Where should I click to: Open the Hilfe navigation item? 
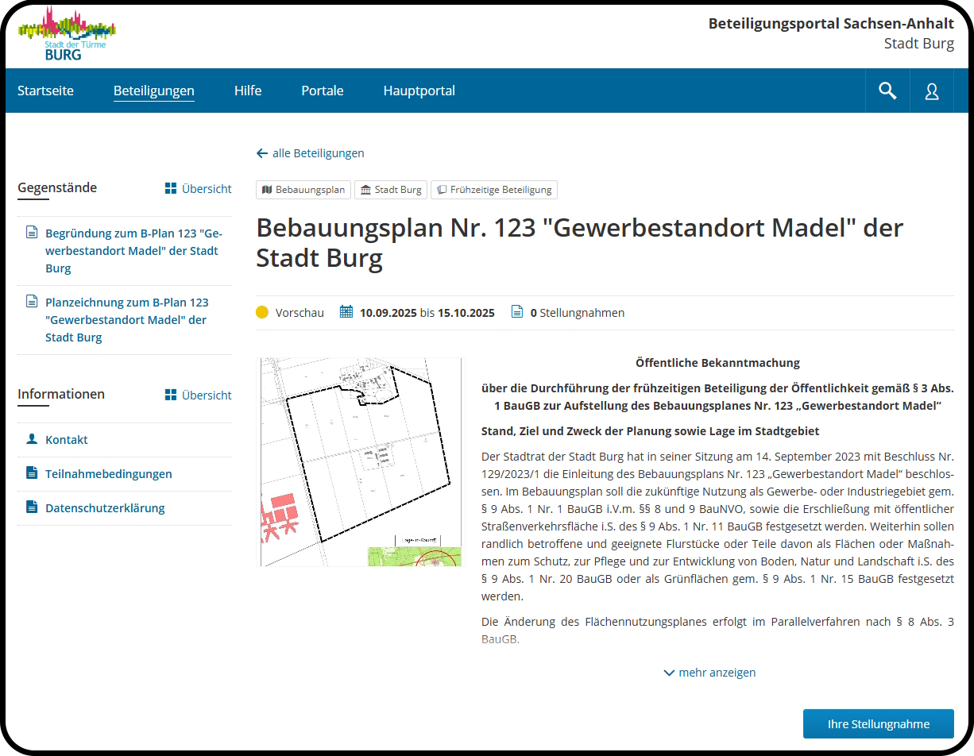pos(248,91)
